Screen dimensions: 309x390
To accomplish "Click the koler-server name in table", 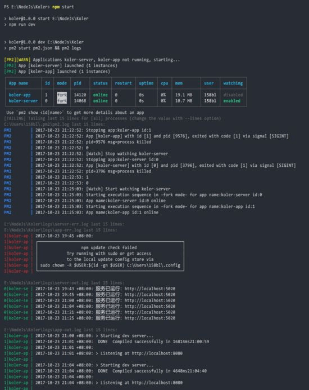I will pyautogui.click(x=23, y=101).
